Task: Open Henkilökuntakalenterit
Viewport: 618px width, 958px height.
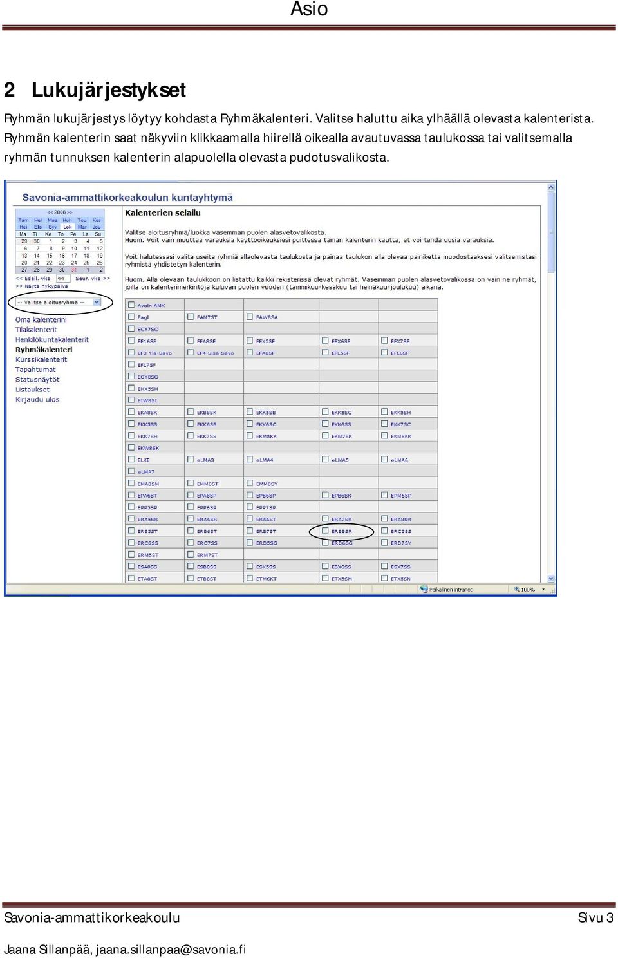Action: point(52,339)
